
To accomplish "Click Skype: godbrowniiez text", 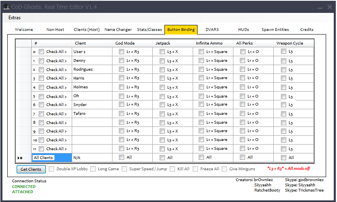I will coord(304,180).
